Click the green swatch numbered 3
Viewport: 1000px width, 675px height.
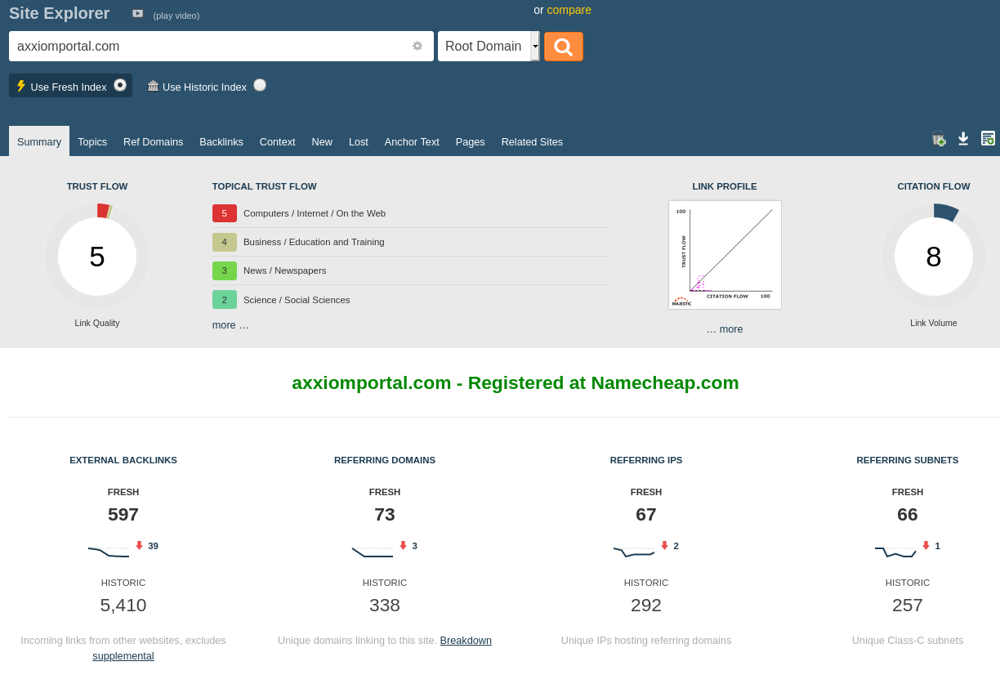click(225, 270)
